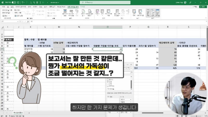Check the 금액 field checkbox
This screenshot has width=208, height=117.
pyautogui.click(x=108, y=84)
